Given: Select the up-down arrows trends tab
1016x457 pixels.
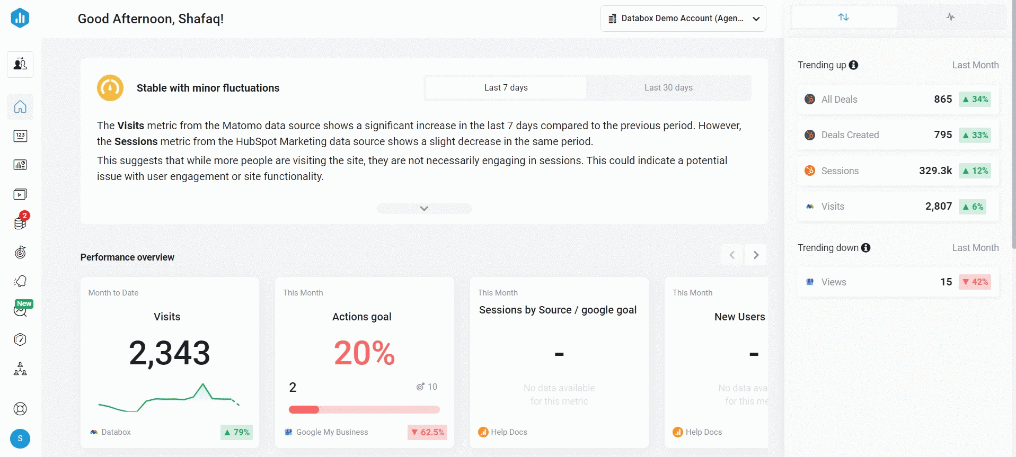Looking at the screenshot, I should [x=844, y=17].
